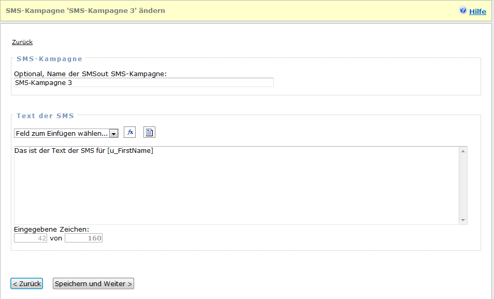Click inside the SMS text area
Image resolution: width=494 pixels, height=299 pixels.
coord(236,186)
